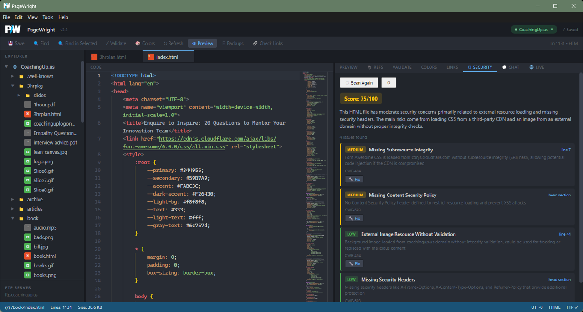The height and width of the screenshot is (312, 583).
Task: Click Fix on Missing Subresource Integrity issue
Action: [x=354, y=179]
